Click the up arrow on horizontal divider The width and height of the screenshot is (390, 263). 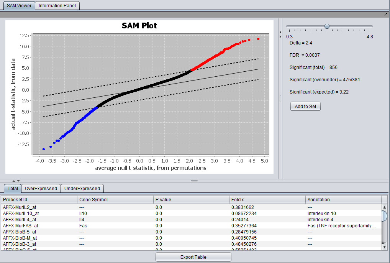14,181
